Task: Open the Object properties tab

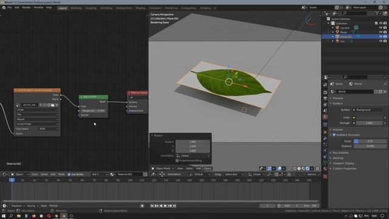Action: [x=325, y=132]
